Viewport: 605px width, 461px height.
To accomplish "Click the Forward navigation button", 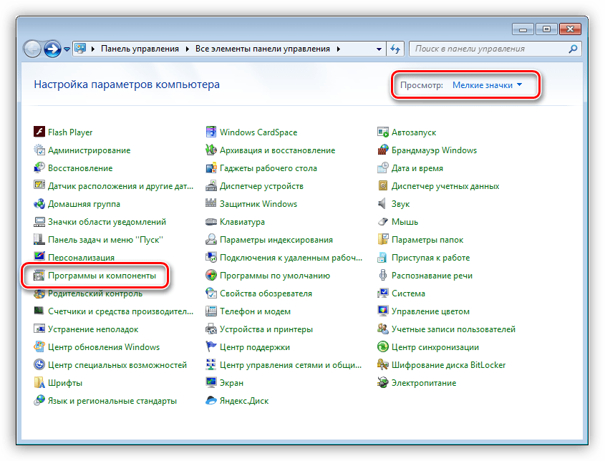I will pos(52,49).
